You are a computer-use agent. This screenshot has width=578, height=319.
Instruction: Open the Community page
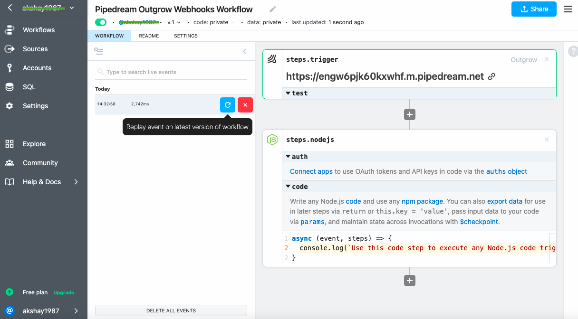(40, 163)
